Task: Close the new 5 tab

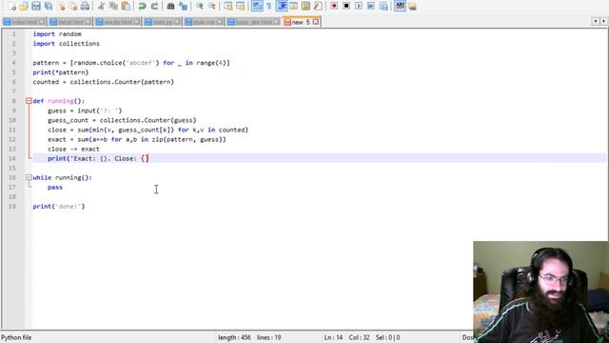Action: point(316,22)
